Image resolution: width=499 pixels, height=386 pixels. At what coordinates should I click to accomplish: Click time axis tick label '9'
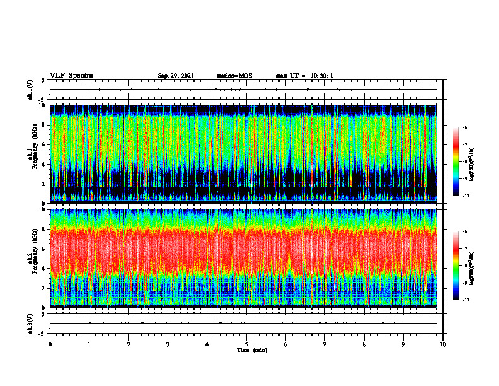(403, 344)
